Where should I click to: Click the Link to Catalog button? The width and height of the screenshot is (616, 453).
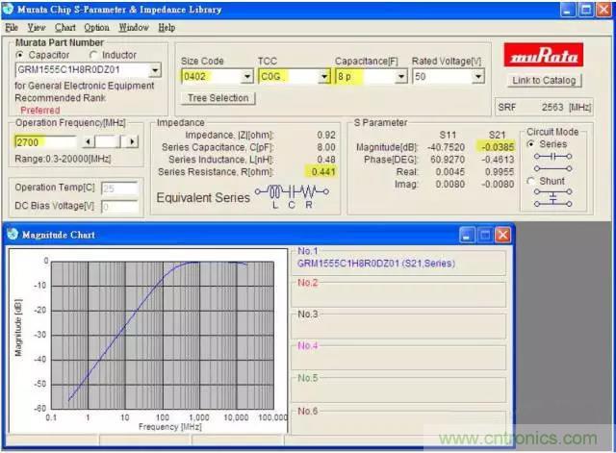click(544, 81)
